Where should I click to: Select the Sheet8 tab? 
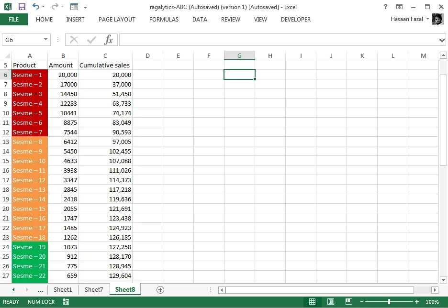click(x=125, y=290)
